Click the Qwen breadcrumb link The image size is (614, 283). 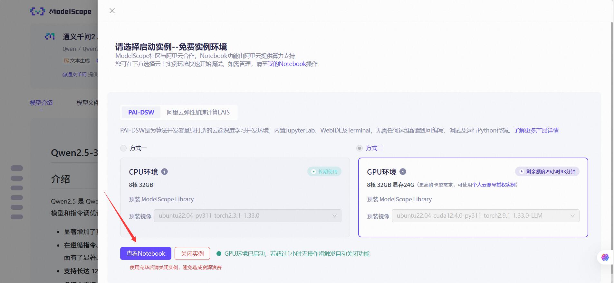click(x=69, y=49)
